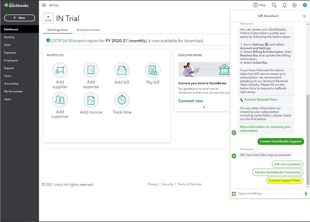Screen dimensions: 310x222
Task: Click the Contact Support Team button
Action: click(285, 180)
